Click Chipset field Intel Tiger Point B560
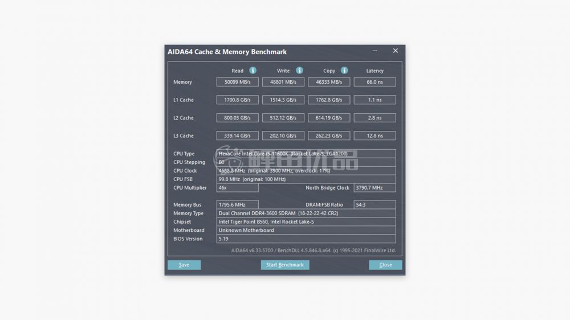Image resolution: width=570 pixels, height=320 pixels. coord(306,221)
